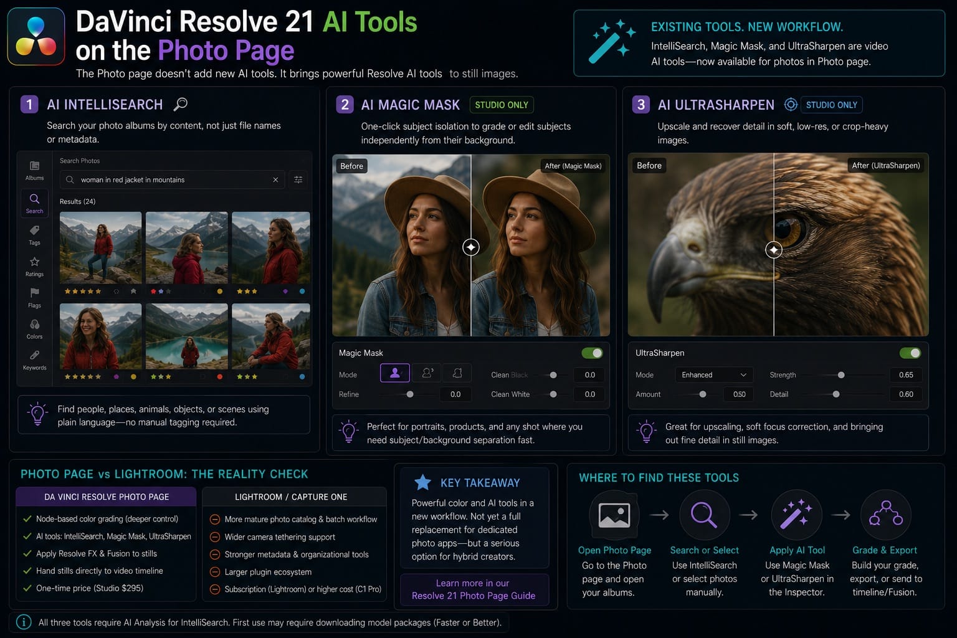Open the Learn more Resolve 21 Photo Page Guide link
The width and height of the screenshot is (957, 638).
[474, 589]
